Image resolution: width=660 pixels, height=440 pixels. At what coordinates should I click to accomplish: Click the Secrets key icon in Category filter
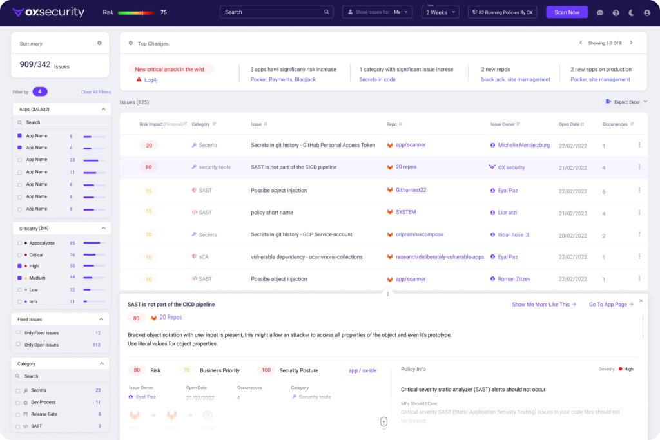(26, 390)
